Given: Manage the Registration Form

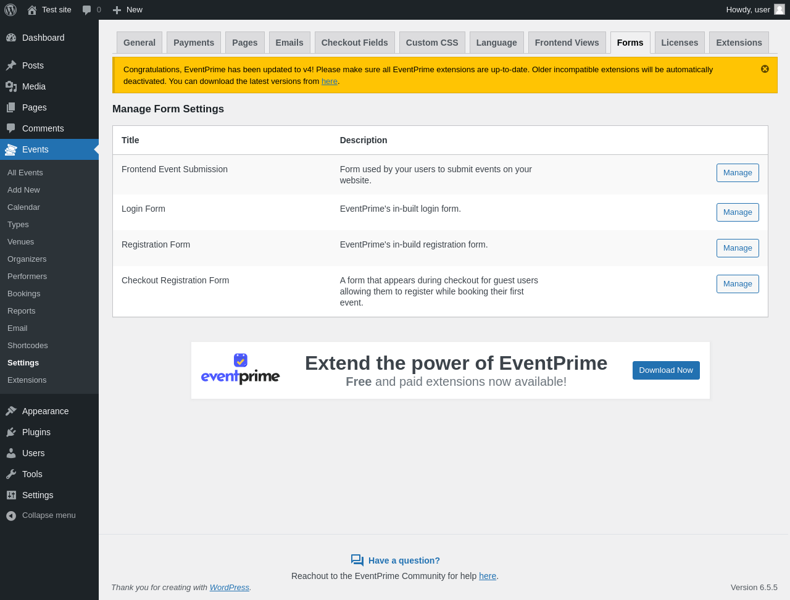Looking at the screenshot, I should (x=738, y=248).
